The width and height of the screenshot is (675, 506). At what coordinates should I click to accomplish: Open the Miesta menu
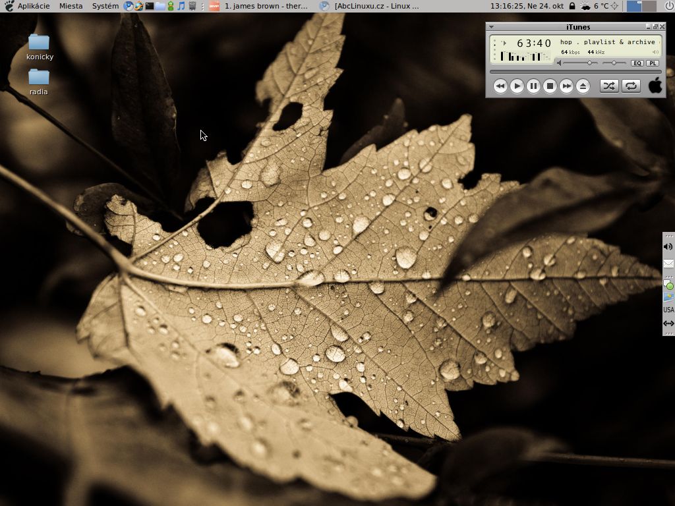pos(71,6)
